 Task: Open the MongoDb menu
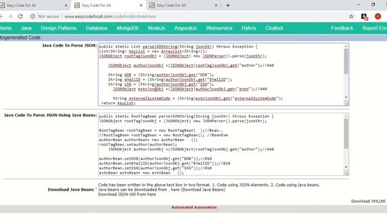[128, 28]
